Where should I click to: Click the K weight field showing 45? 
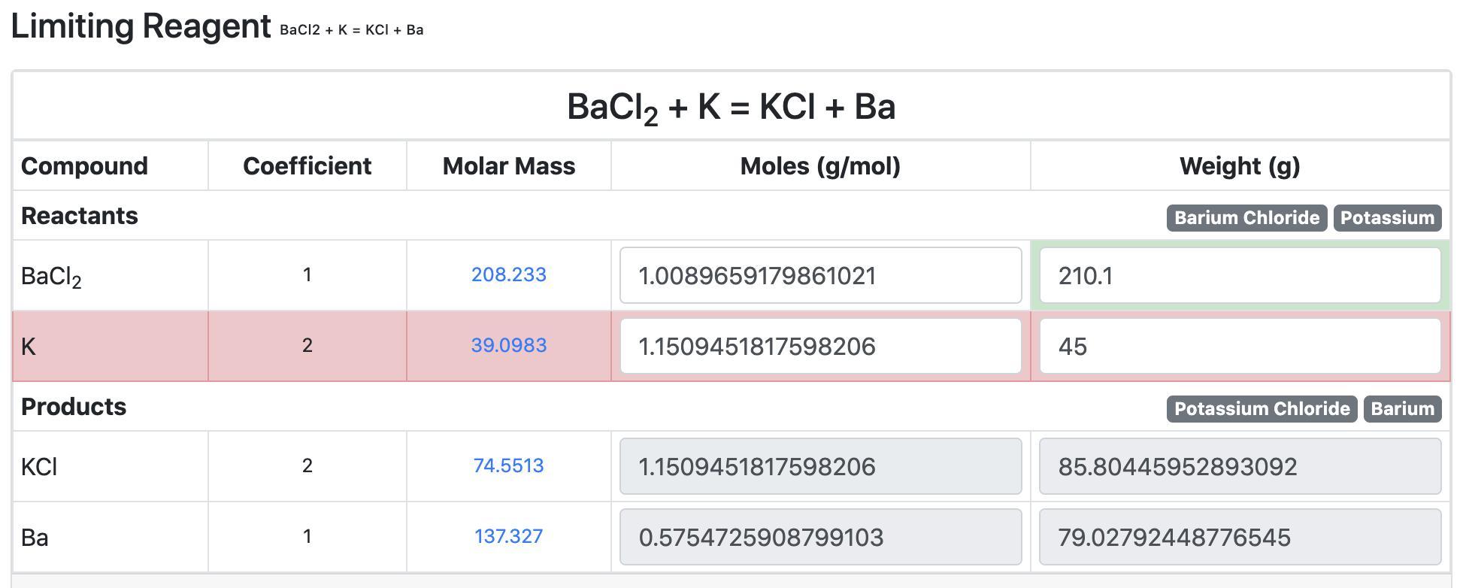[1240, 346]
